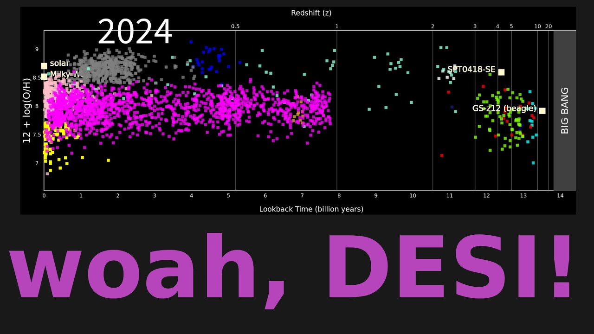594x334 pixels.
Task: Click the y-axis tick label 9
Action: 37,49
